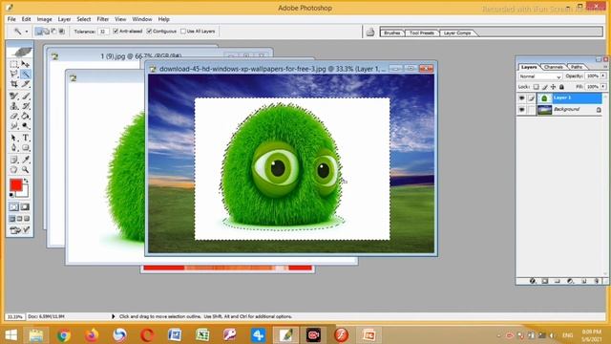Image resolution: width=611 pixels, height=344 pixels.
Task: Select the Blur tool
Action: 14,125
